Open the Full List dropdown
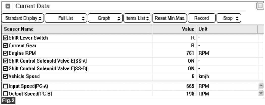Image resolution: width=265 pixels, height=105 pixels. [66, 18]
